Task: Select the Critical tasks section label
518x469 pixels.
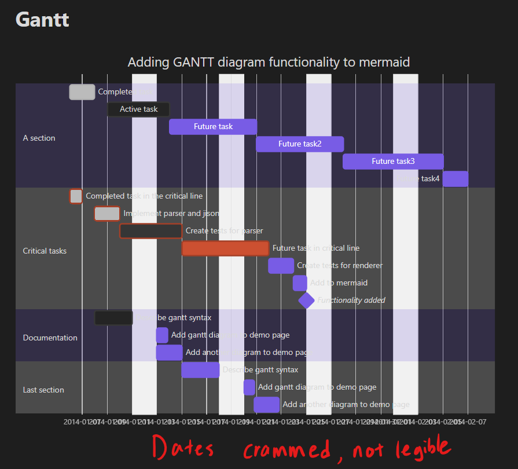Action: 45,251
